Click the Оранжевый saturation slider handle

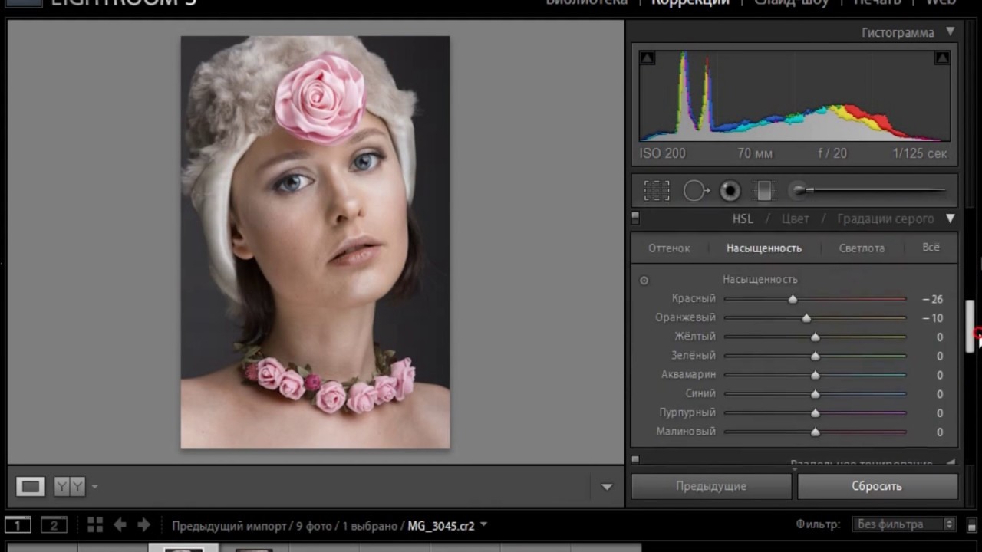(806, 317)
